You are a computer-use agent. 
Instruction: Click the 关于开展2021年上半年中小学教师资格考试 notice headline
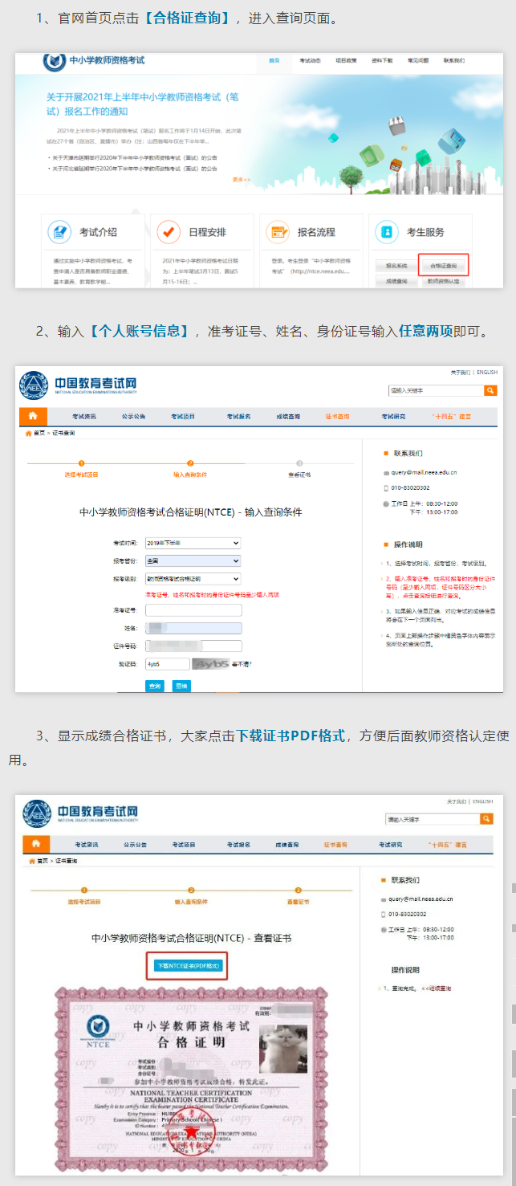(x=142, y=104)
